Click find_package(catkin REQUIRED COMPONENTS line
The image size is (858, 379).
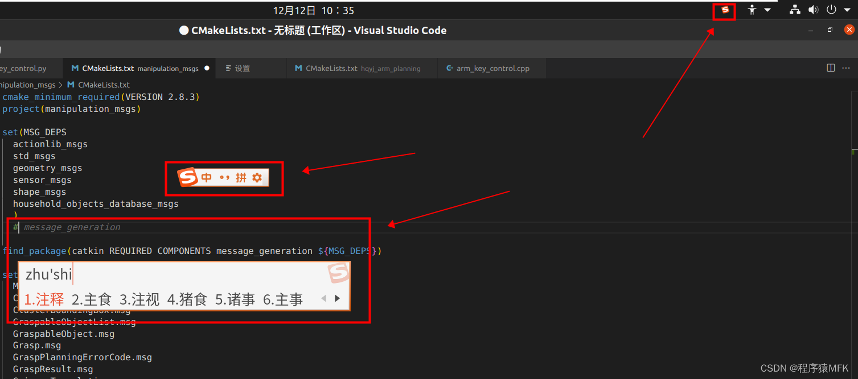[x=192, y=251]
